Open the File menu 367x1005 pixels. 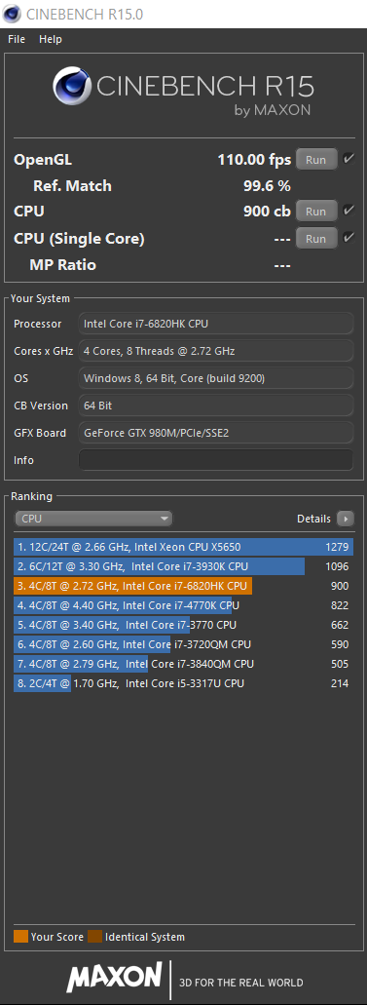[x=17, y=39]
